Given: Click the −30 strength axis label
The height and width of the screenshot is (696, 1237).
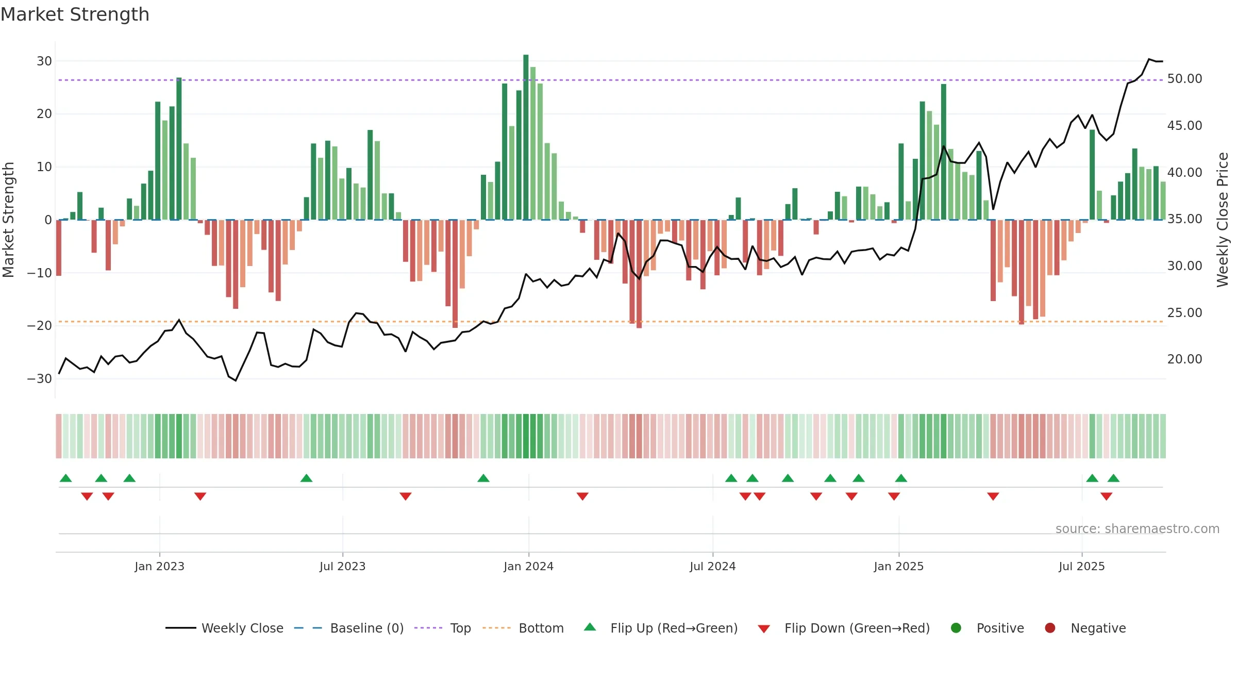Looking at the screenshot, I should pyautogui.click(x=40, y=379).
